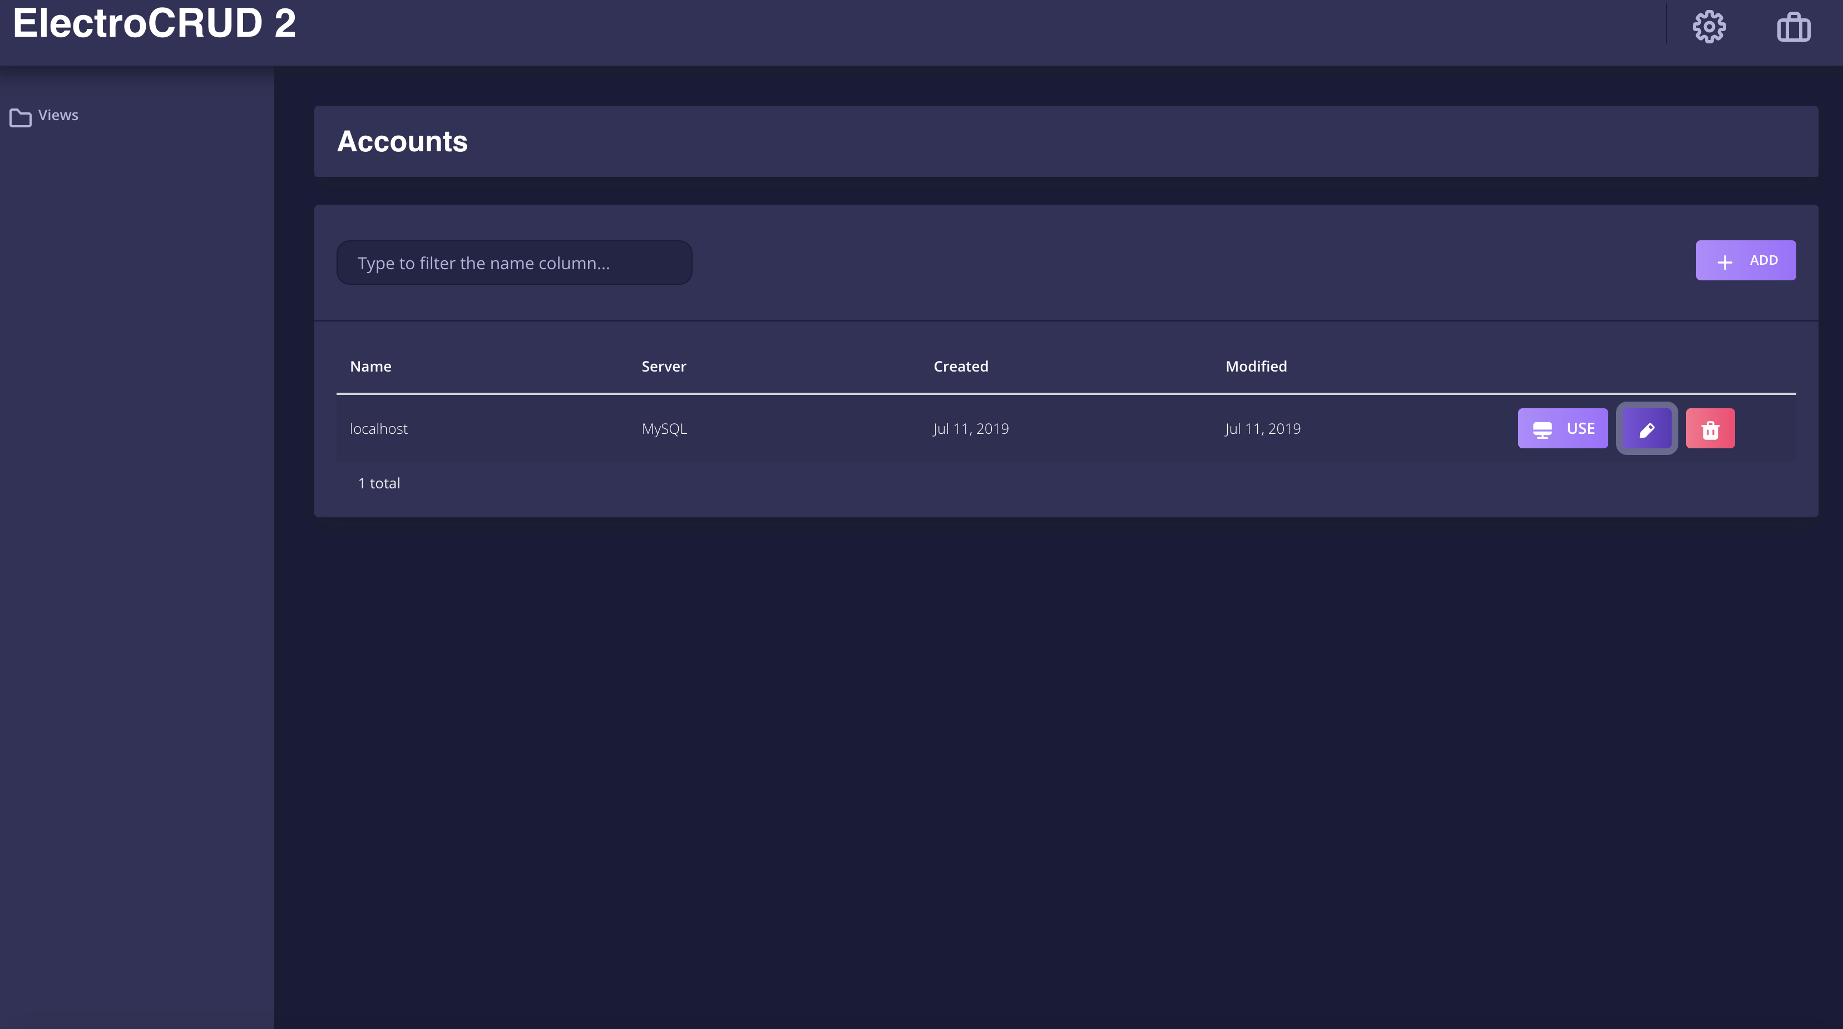Open the Views sidebar item
The height and width of the screenshot is (1029, 1843).
58,115
